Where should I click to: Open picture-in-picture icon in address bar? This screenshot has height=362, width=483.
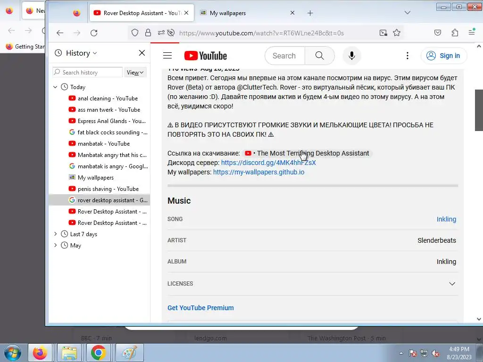[383, 33]
